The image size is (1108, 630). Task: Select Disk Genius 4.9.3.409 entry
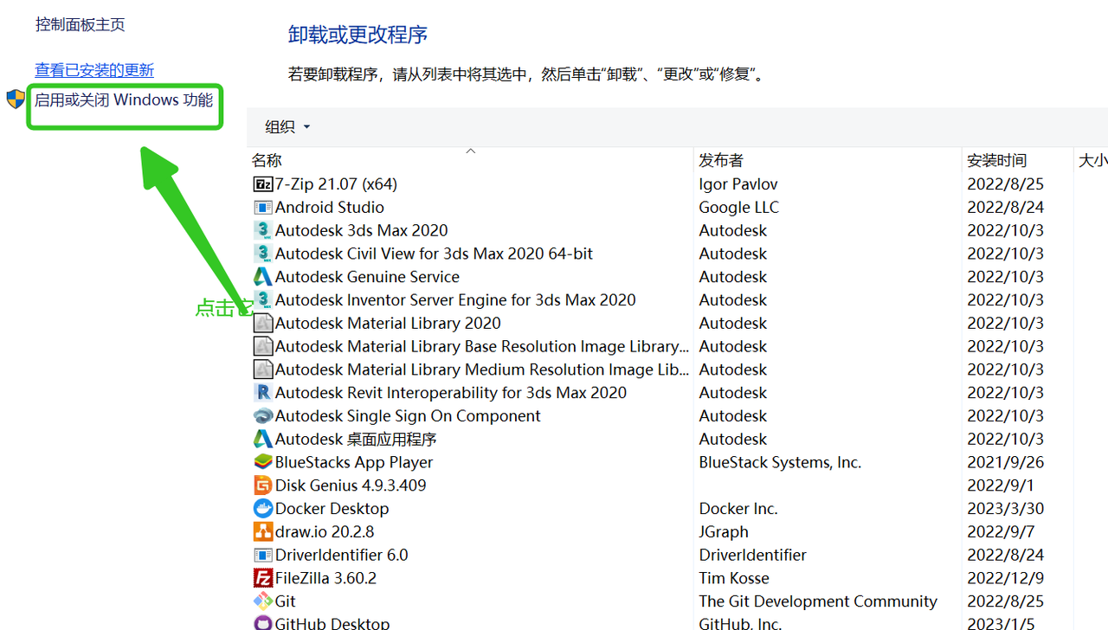click(351, 485)
